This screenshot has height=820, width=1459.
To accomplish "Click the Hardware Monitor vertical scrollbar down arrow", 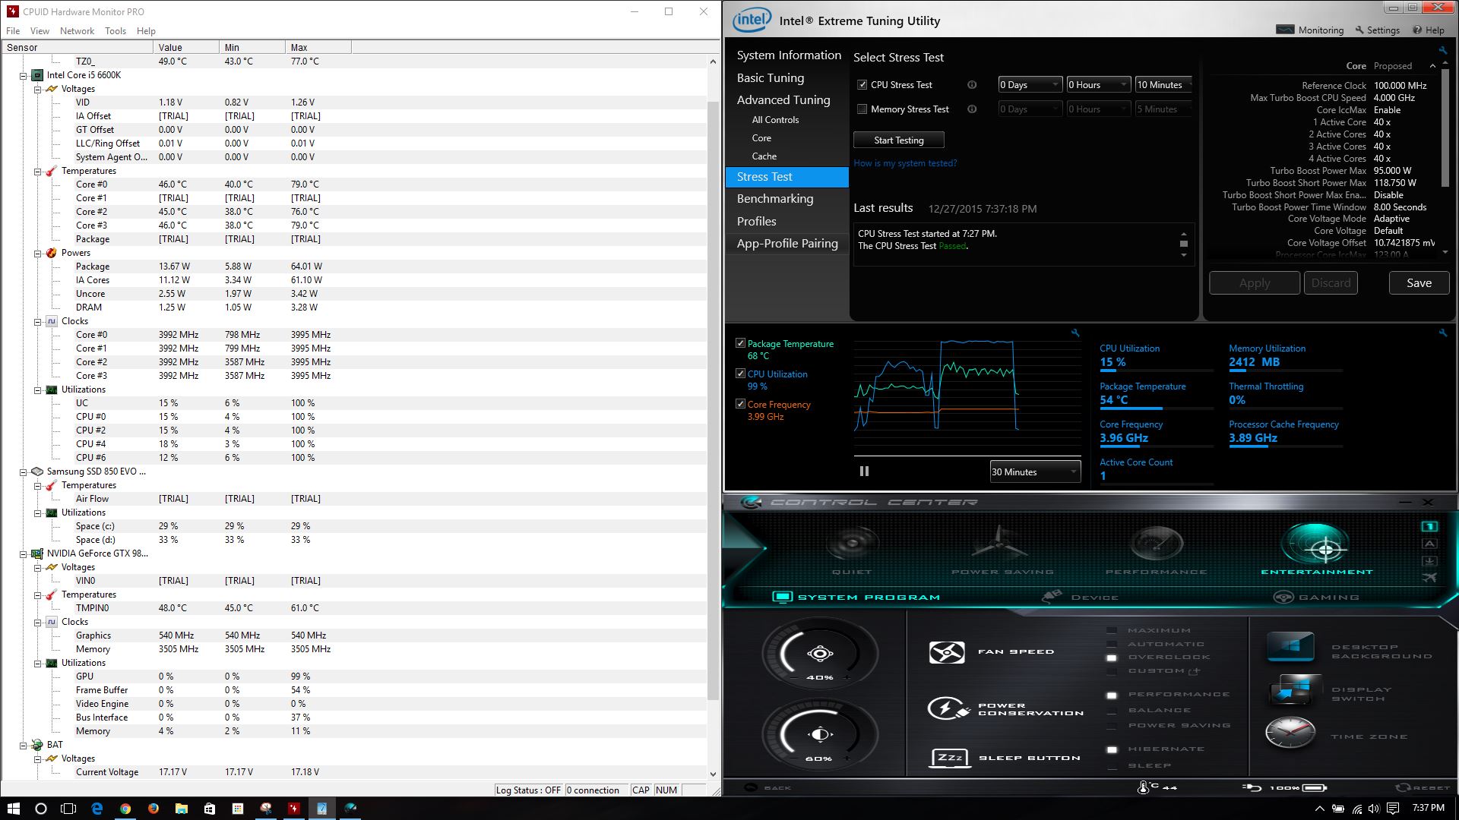I will click(713, 774).
